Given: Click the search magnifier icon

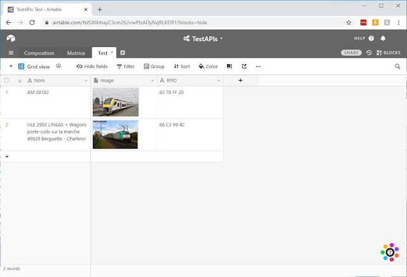Looking at the screenshot, I should click(397, 67).
